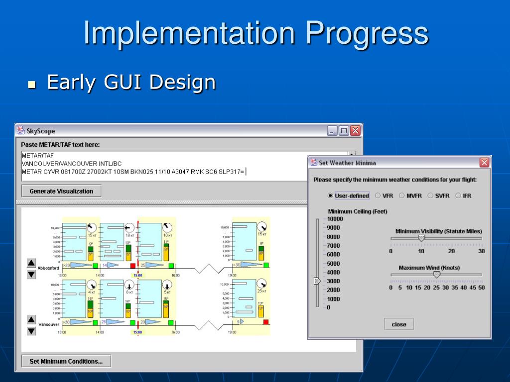Click red status square at Vancouver 19:00
The width and height of the screenshot is (510, 382).
[266, 322]
